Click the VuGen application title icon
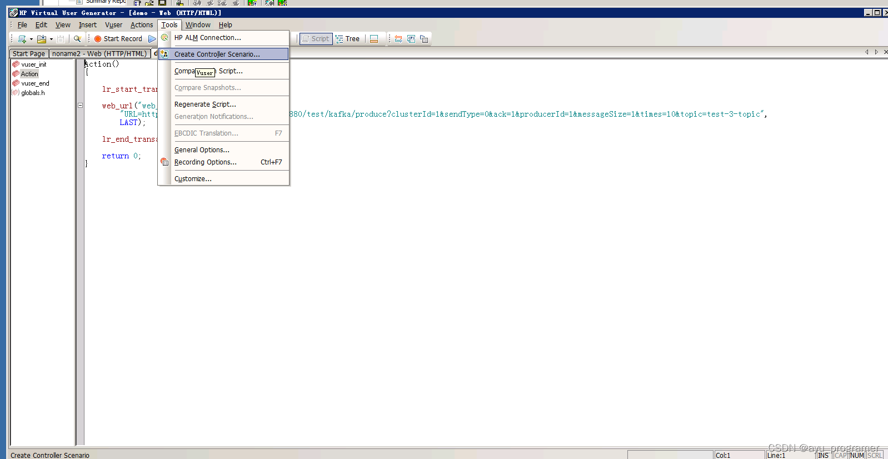This screenshot has width=888, height=459. [13, 12]
